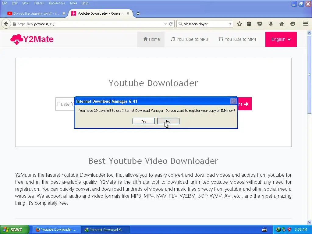Open a new tab with plus icon
The height and width of the screenshot is (234, 312).
pyautogui.click(x=138, y=13)
